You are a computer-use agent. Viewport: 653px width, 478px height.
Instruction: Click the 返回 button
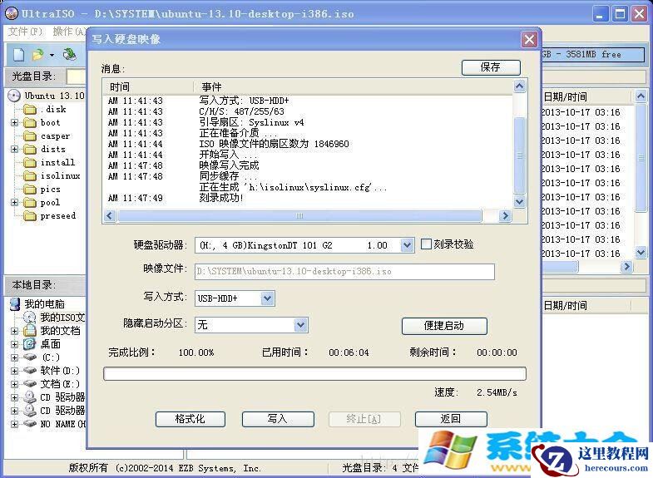pyautogui.click(x=451, y=419)
